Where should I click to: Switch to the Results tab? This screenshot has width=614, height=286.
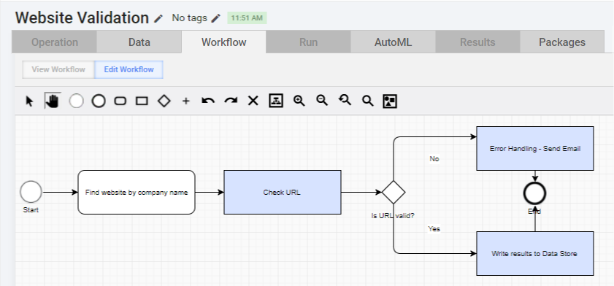click(477, 42)
